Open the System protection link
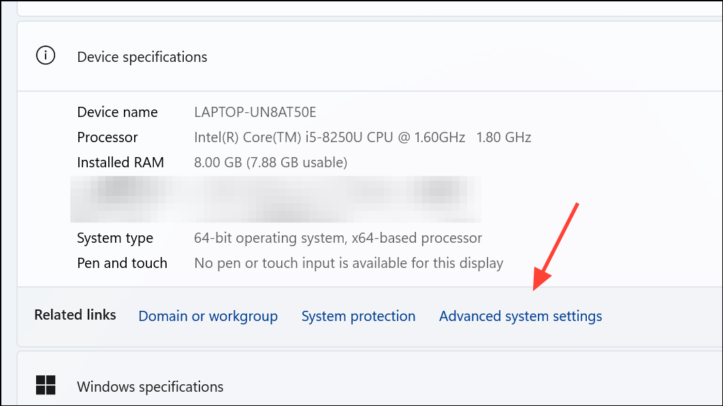The height and width of the screenshot is (406, 723). (x=358, y=316)
